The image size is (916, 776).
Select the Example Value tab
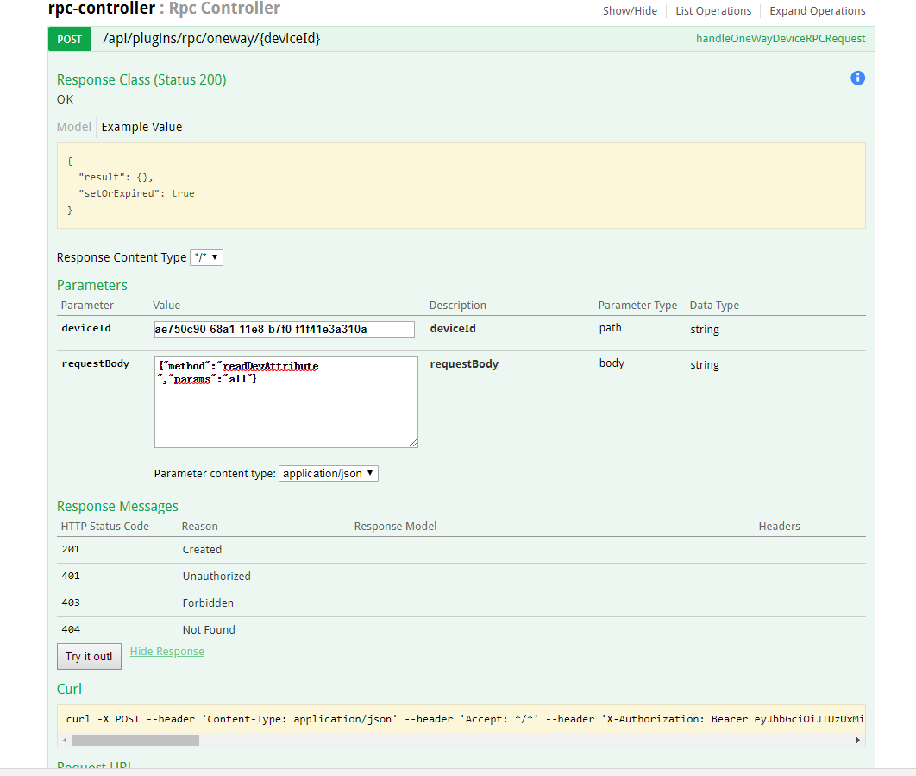[141, 126]
